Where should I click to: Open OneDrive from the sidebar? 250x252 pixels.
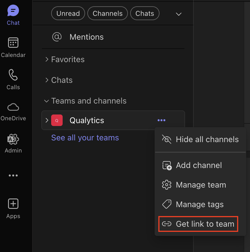click(x=13, y=112)
